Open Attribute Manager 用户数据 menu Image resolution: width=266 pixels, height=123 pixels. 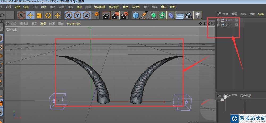pos(246,95)
